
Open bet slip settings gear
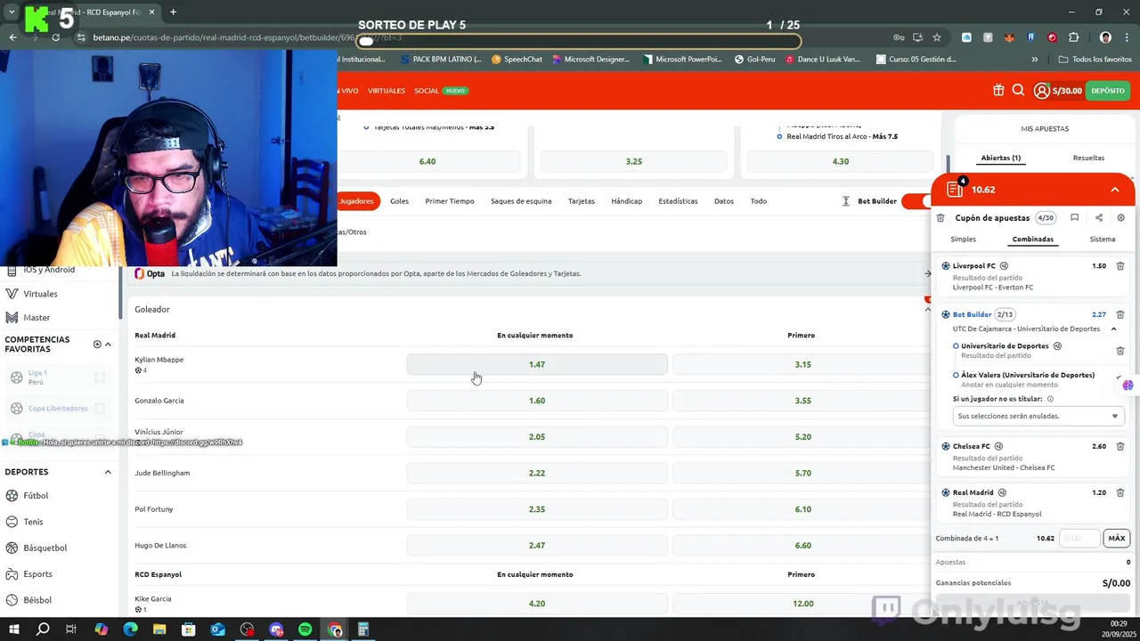point(1120,218)
